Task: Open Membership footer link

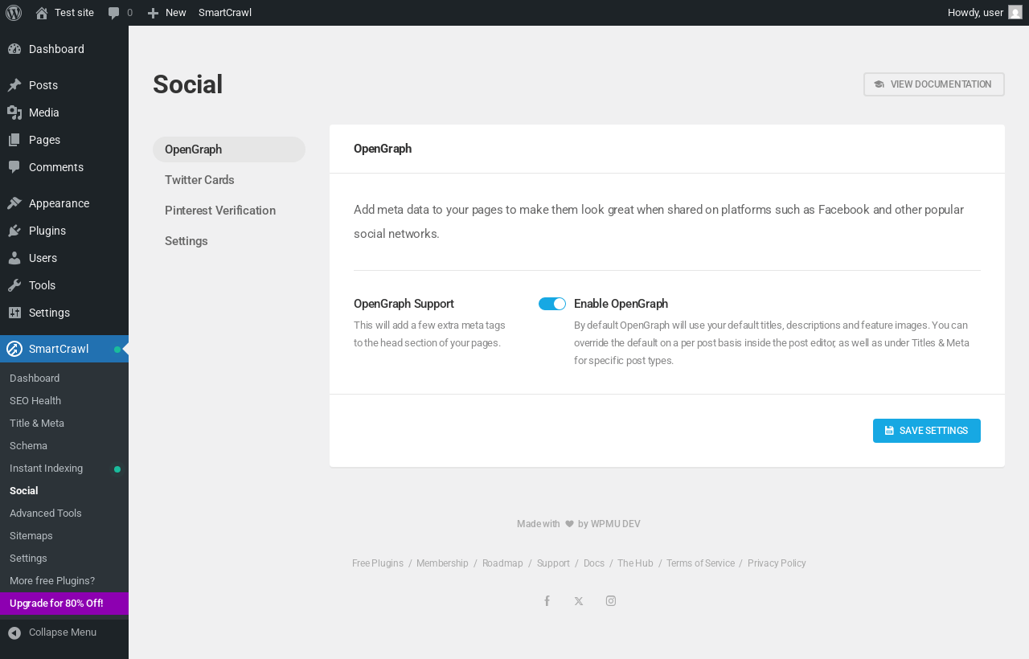Action: (442, 563)
